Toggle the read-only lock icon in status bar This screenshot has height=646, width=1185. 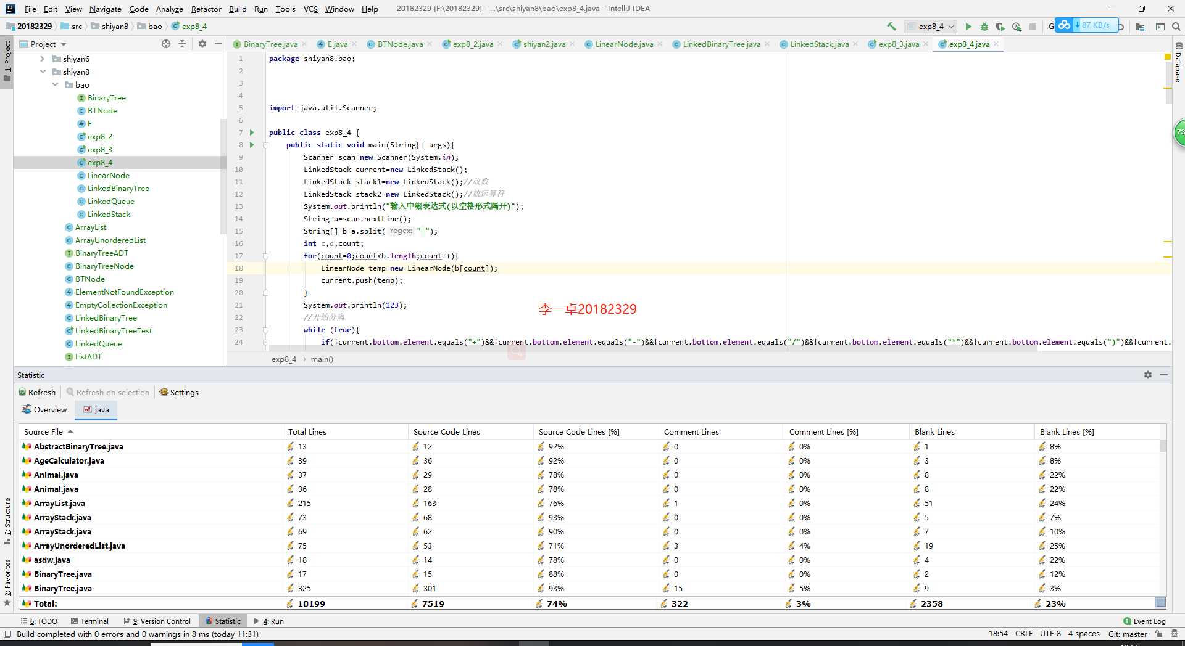click(x=1159, y=634)
